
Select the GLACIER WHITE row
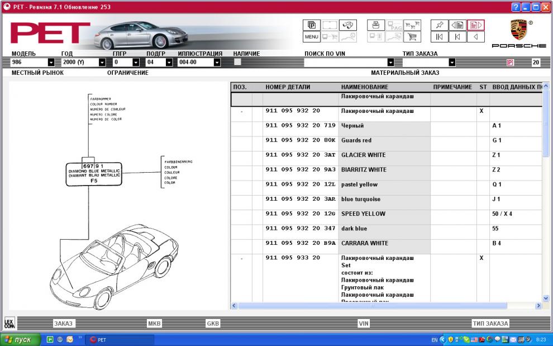[x=386, y=159]
